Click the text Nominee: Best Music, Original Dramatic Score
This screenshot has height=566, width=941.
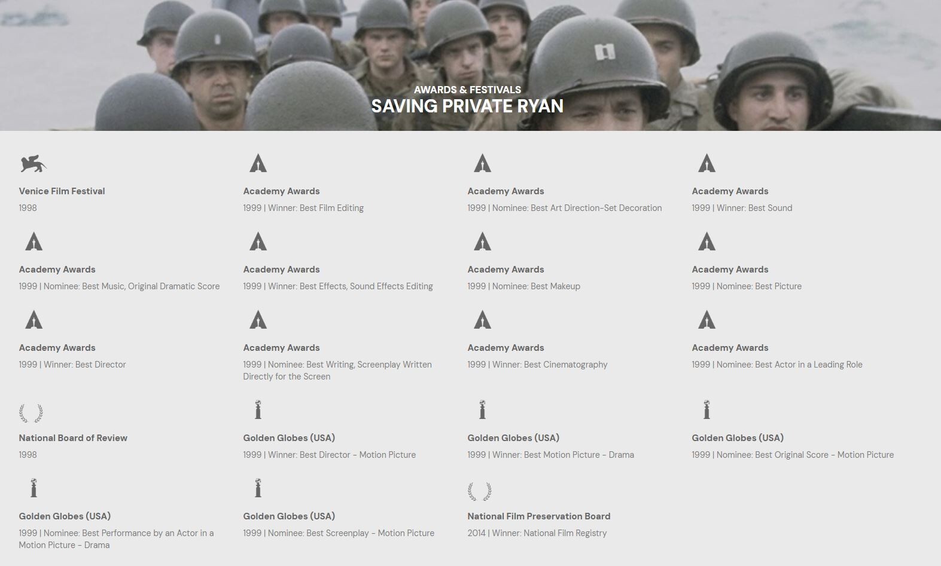(132, 286)
